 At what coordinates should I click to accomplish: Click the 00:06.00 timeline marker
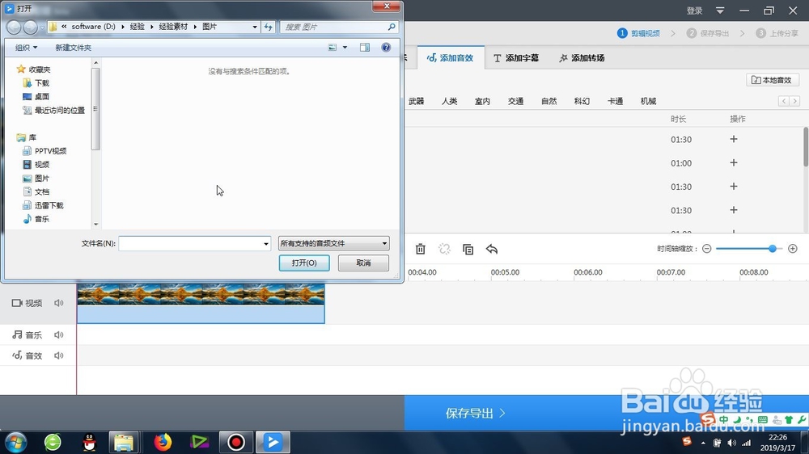click(587, 272)
